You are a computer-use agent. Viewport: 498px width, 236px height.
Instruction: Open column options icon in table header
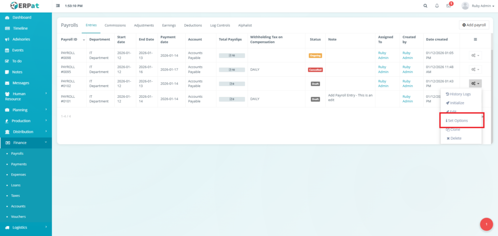[475, 39]
